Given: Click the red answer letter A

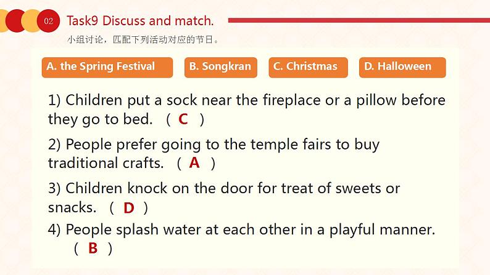Looking at the screenshot, I should pos(194,163).
